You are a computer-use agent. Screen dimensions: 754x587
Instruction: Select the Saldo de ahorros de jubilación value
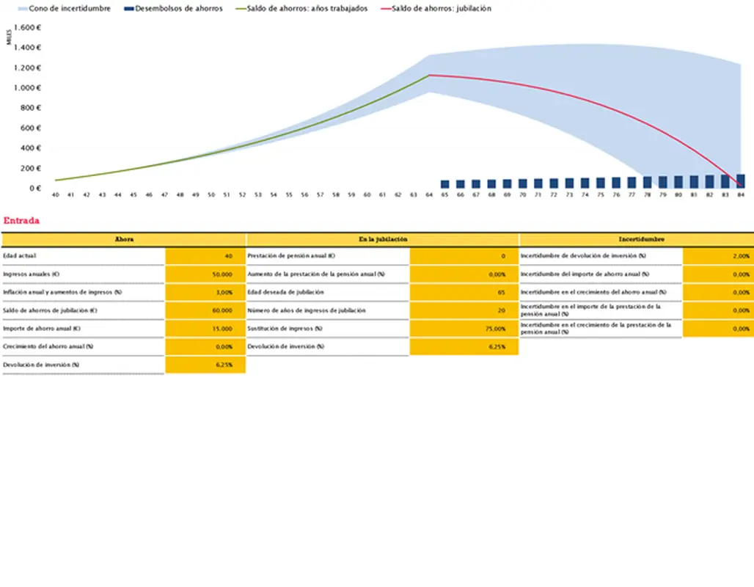tap(205, 310)
